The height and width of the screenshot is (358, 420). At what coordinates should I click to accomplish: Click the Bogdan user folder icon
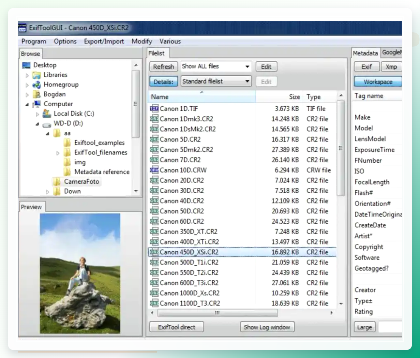click(x=37, y=94)
